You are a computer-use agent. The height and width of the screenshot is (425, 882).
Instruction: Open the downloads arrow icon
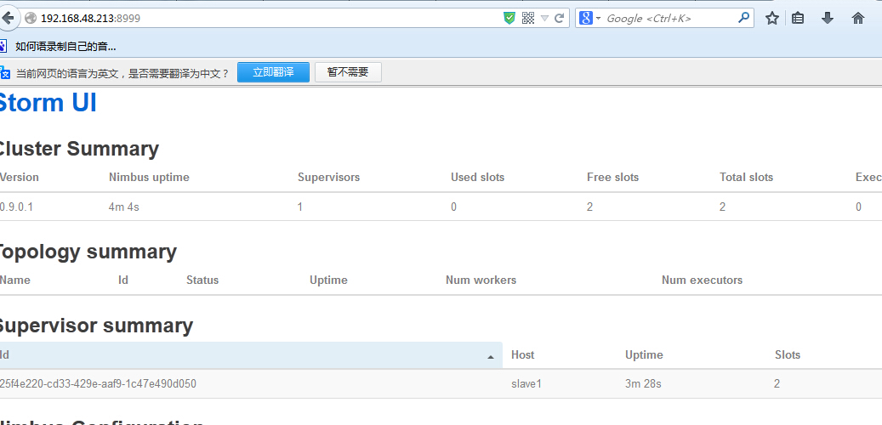tap(827, 18)
